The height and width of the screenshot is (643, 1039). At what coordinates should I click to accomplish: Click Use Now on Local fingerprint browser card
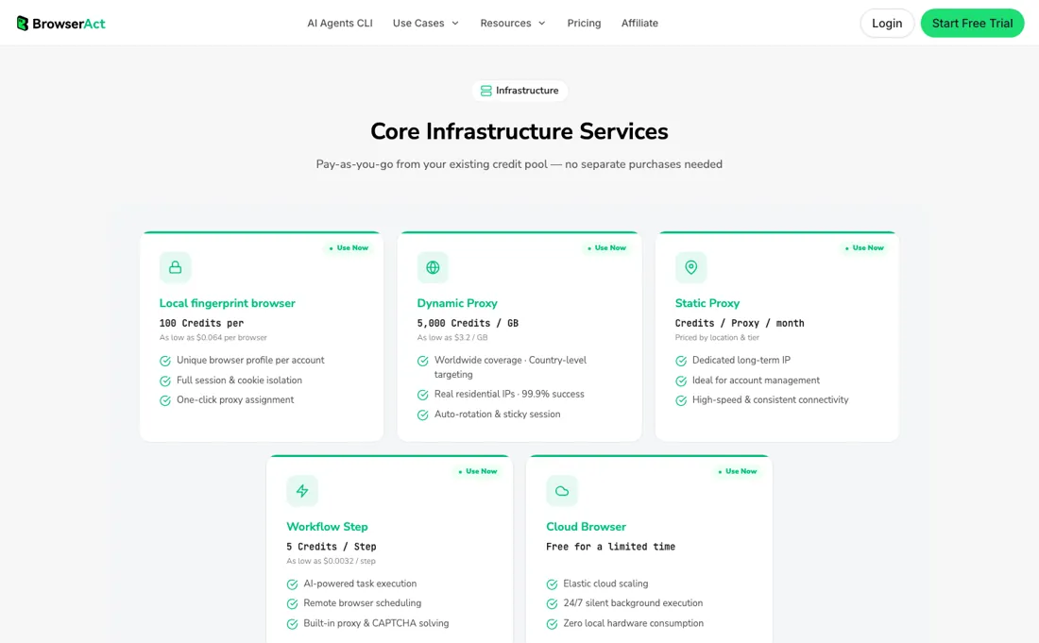(349, 247)
